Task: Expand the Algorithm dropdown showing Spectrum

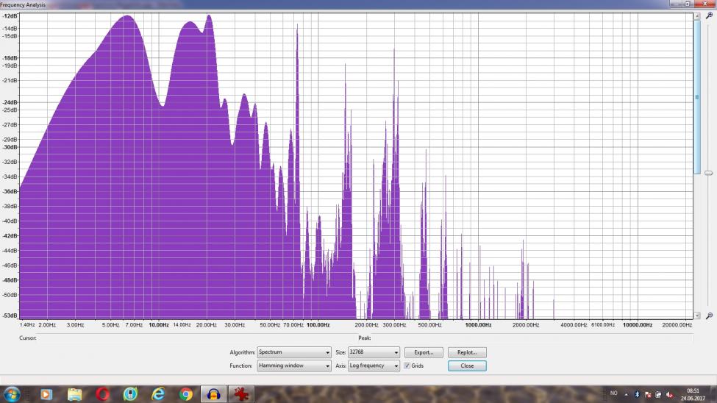Action: coord(294,352)
